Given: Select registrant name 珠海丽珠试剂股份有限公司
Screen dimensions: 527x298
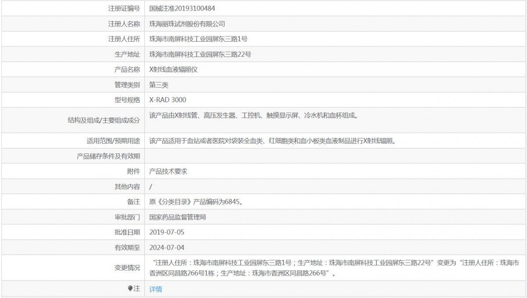Looking at the screenshot, I should click(x=187, y=24).
